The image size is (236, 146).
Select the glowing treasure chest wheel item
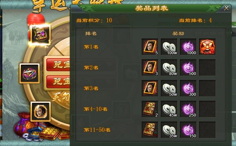coord(40,35)
